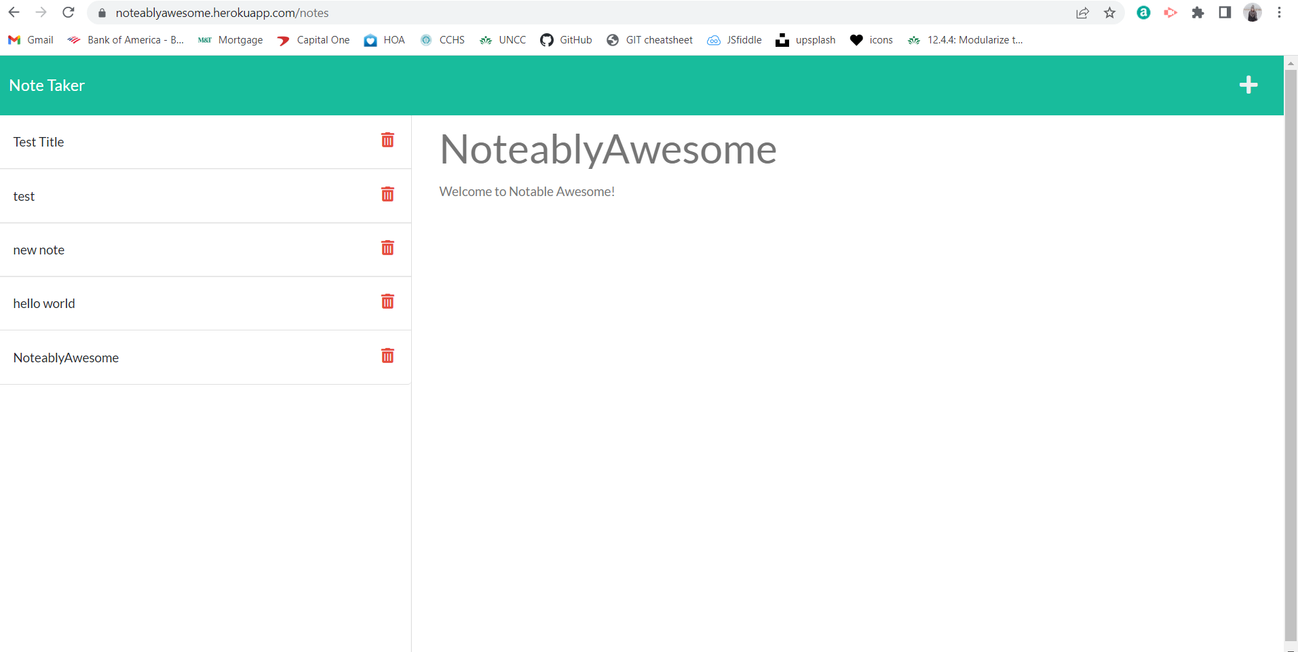The image size is (1298, 652).
Task: Open the icons bookmark
Action: 871,40
